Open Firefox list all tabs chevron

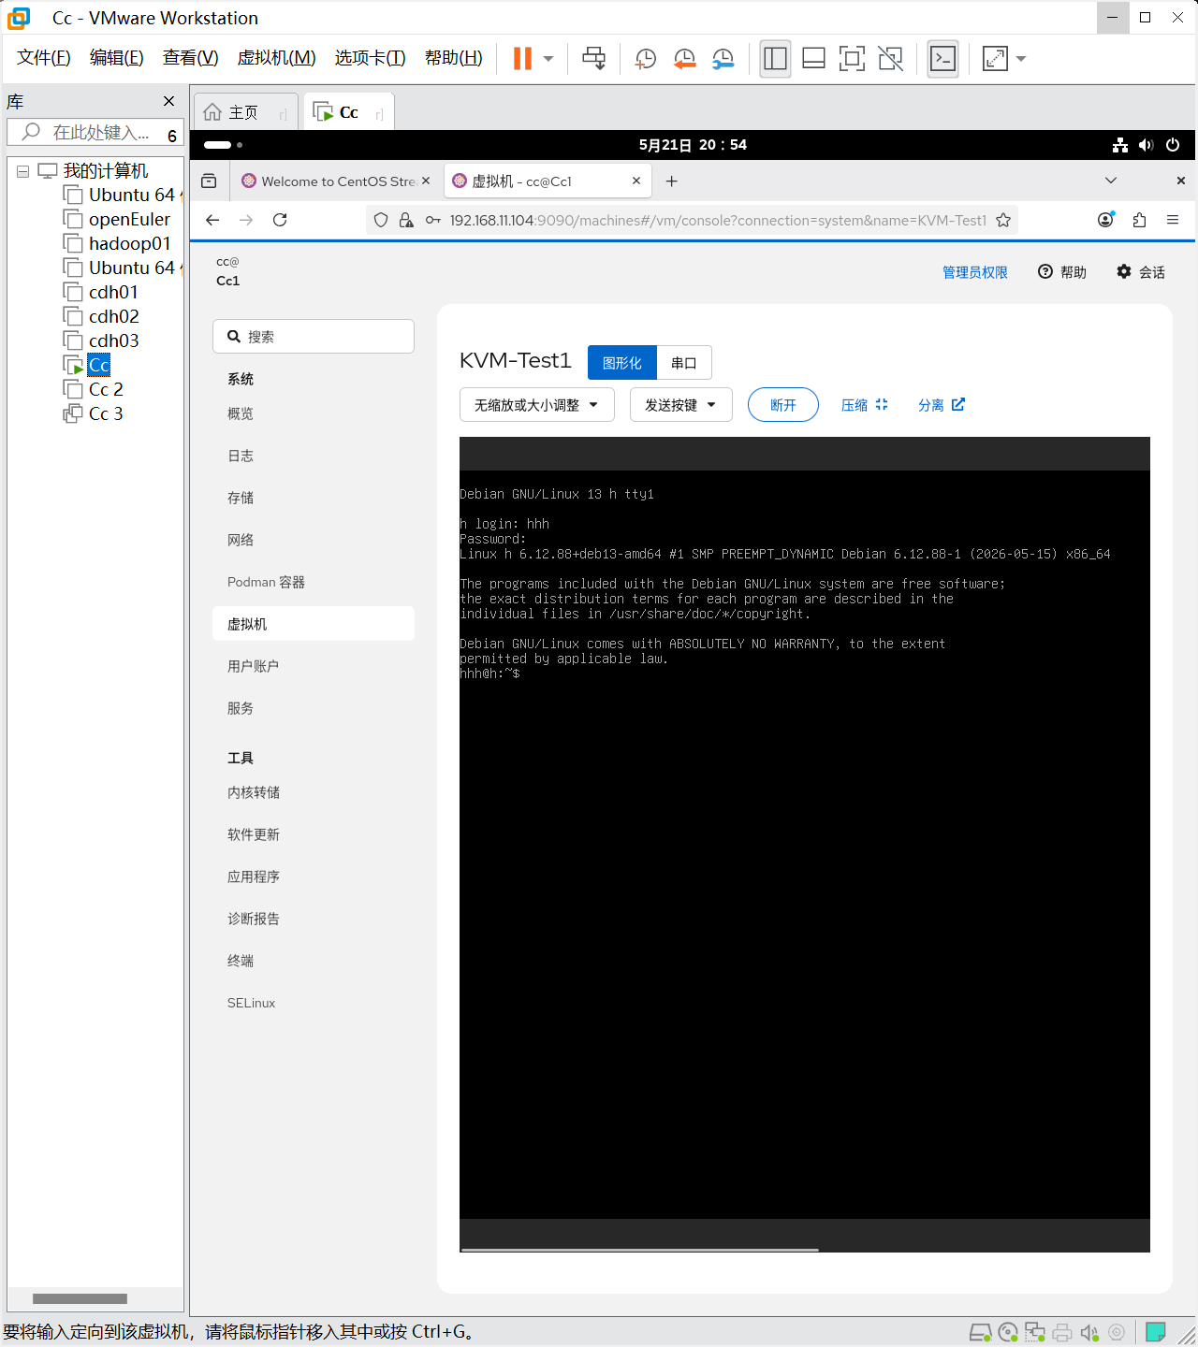coord(1111,181)
